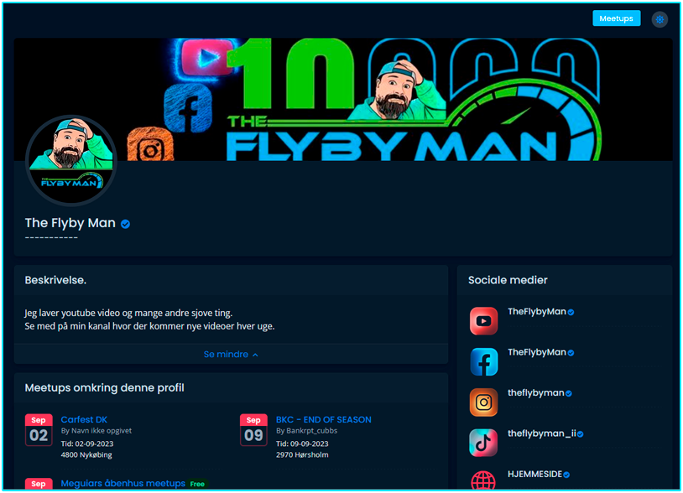The height and width of the screenshot is (493, 683).
Task: Click the Sep 02 date badge
Action: [39, 430]
